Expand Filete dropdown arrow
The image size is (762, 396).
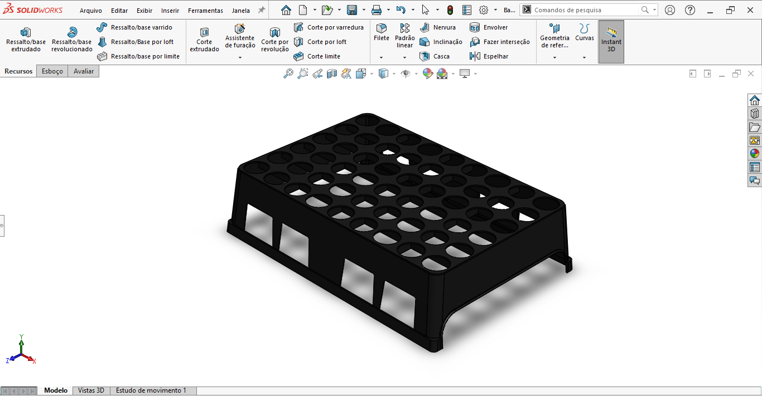point(382,57)
